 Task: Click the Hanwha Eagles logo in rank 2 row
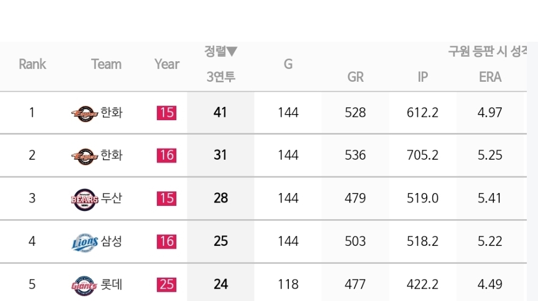(85, 156)
